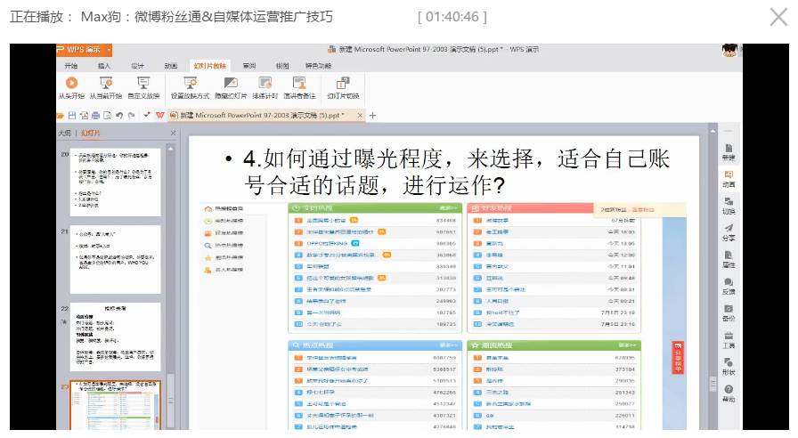Image resolution: width=798 pixels, height=438 pixels.
Task: Toggle 隐藏幻灯片 hide slide
Action: (231, 87)
